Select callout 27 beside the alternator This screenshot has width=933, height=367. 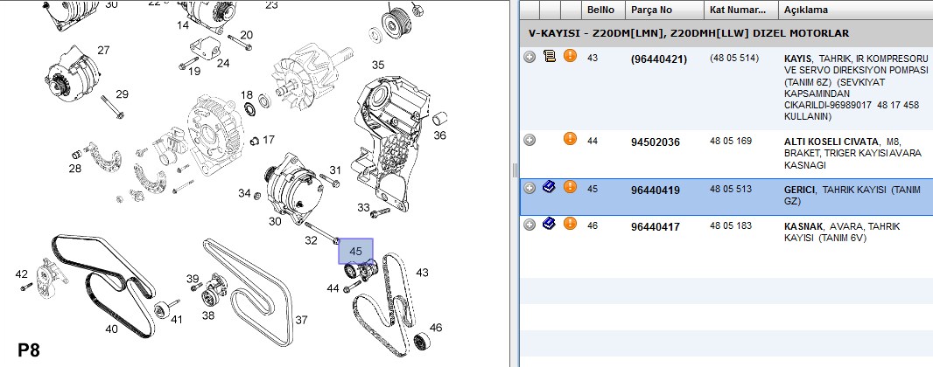tap(103, 50)
